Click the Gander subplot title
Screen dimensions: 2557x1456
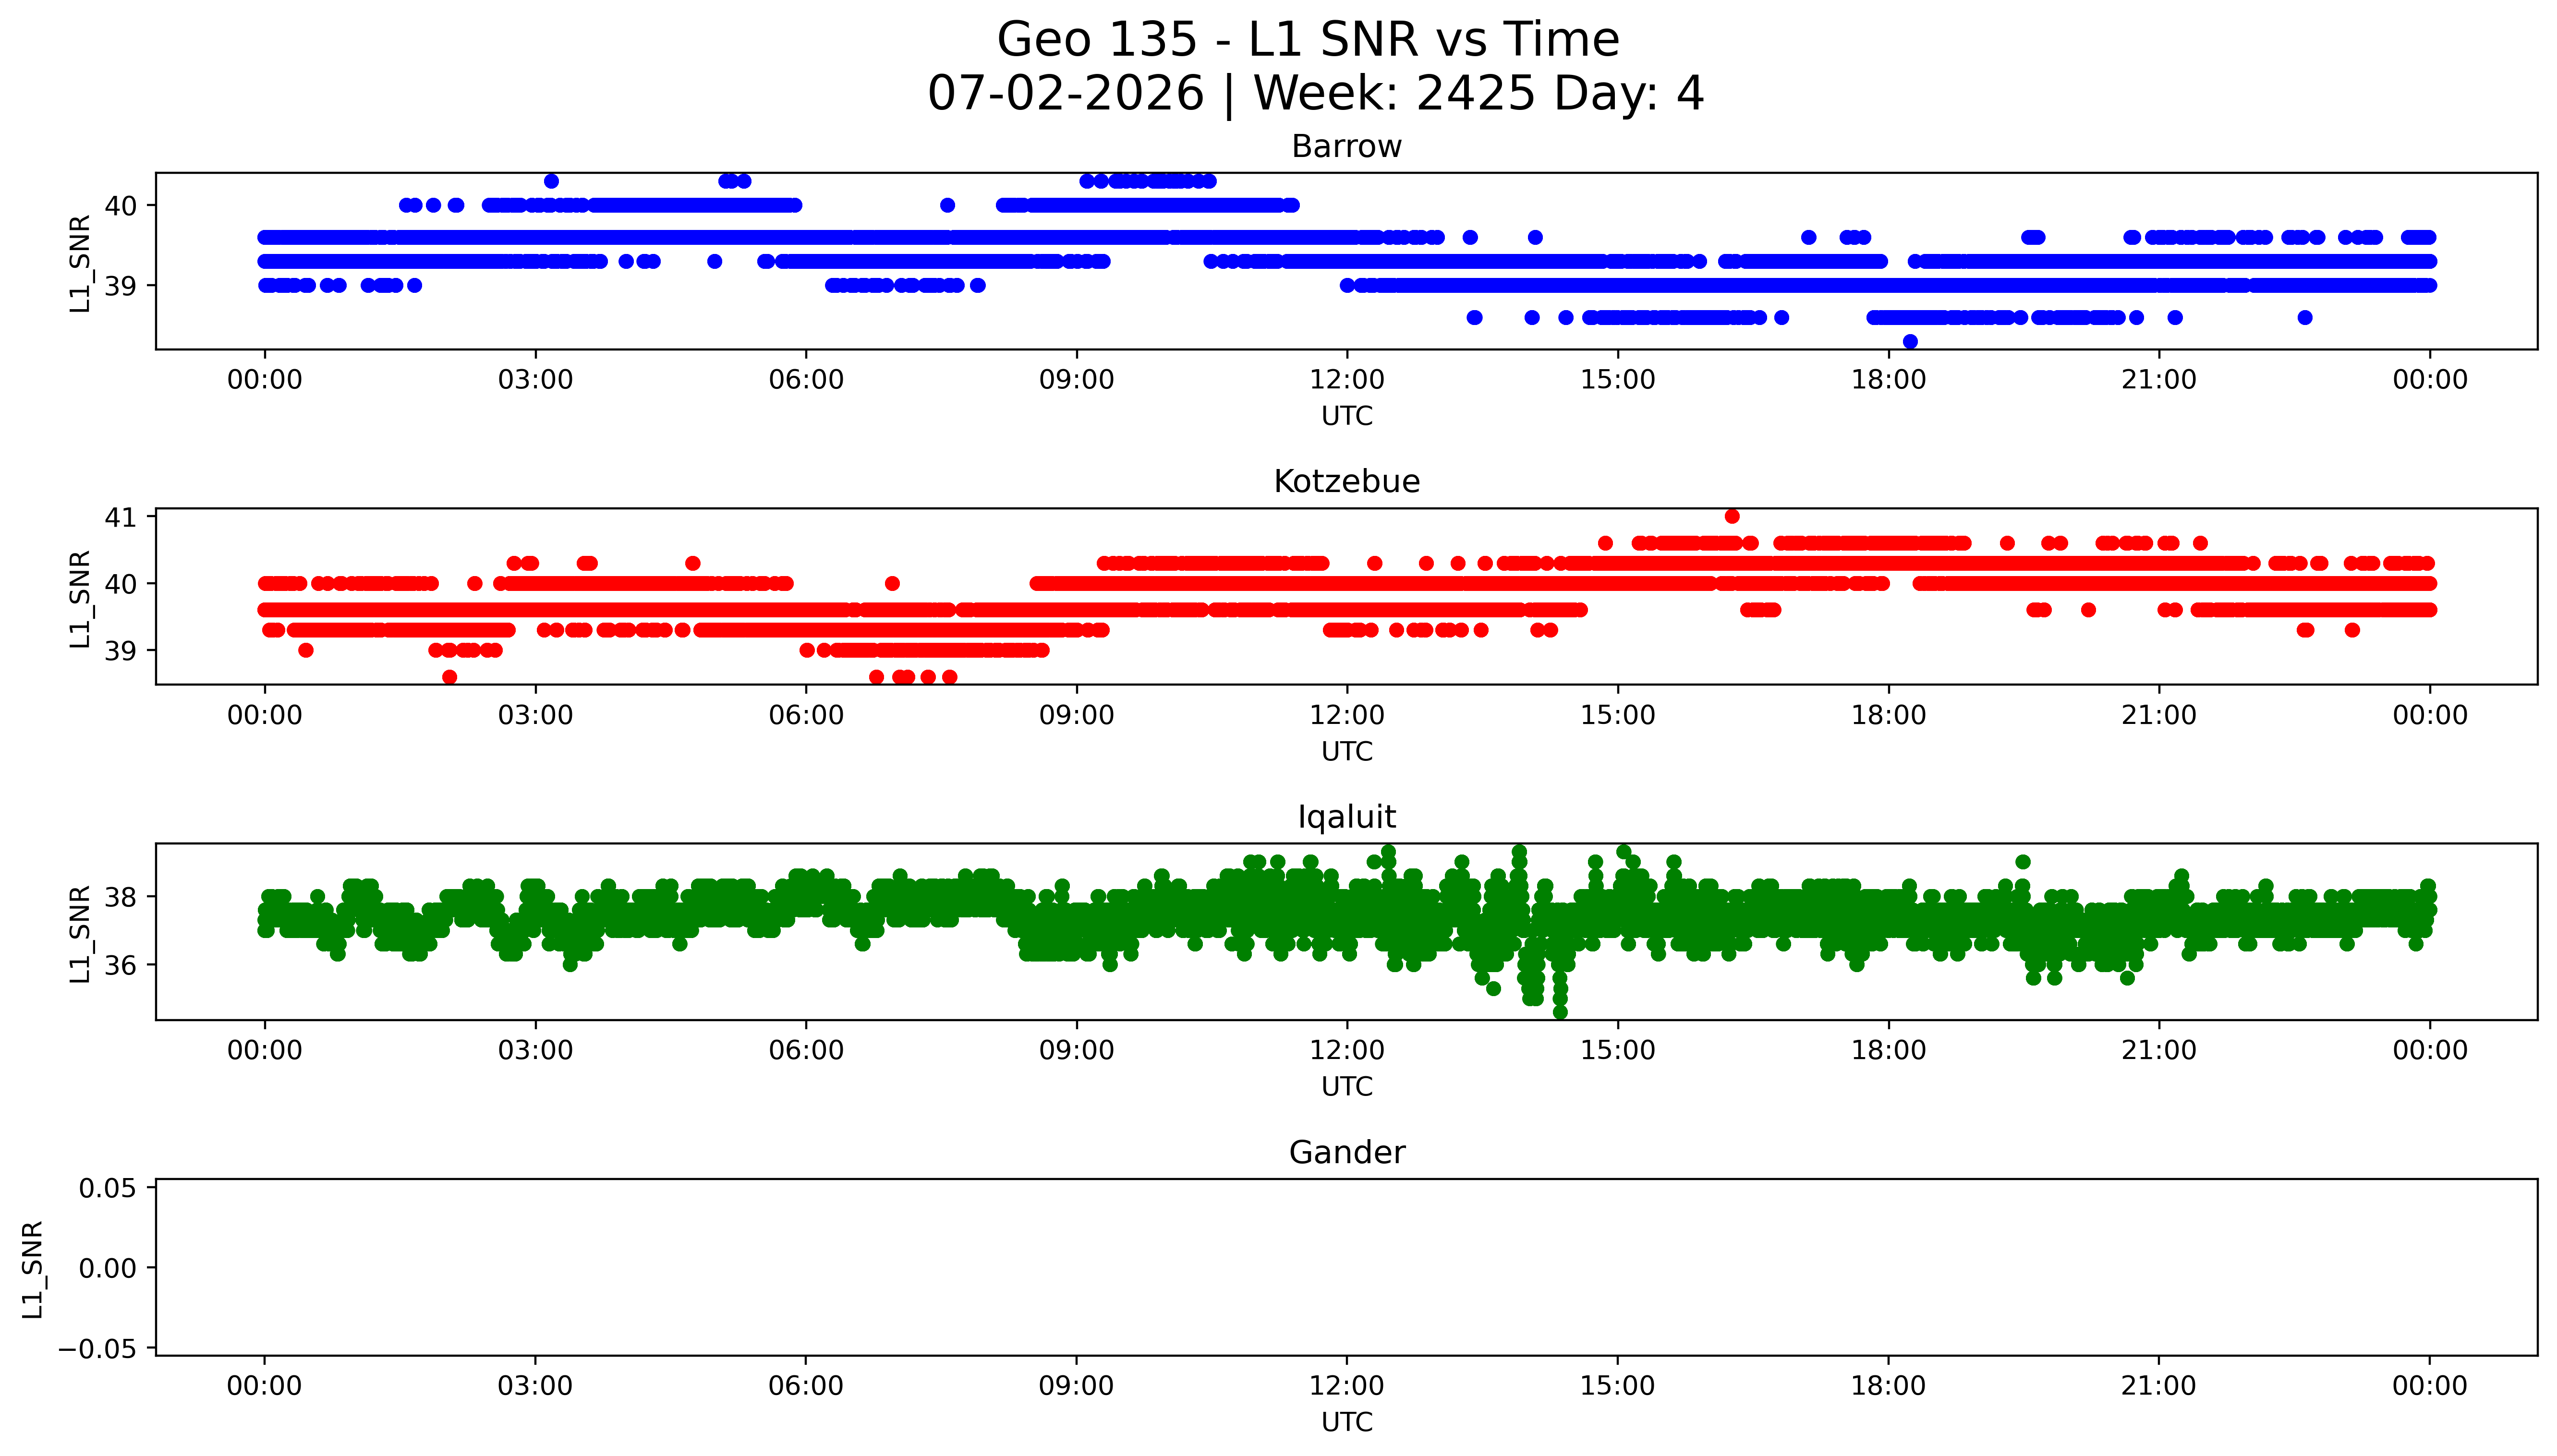[x=1346, y=1153]
